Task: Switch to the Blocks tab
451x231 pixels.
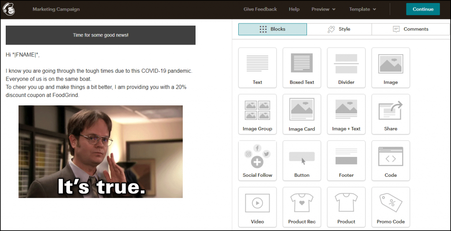Action: (273, 29)
